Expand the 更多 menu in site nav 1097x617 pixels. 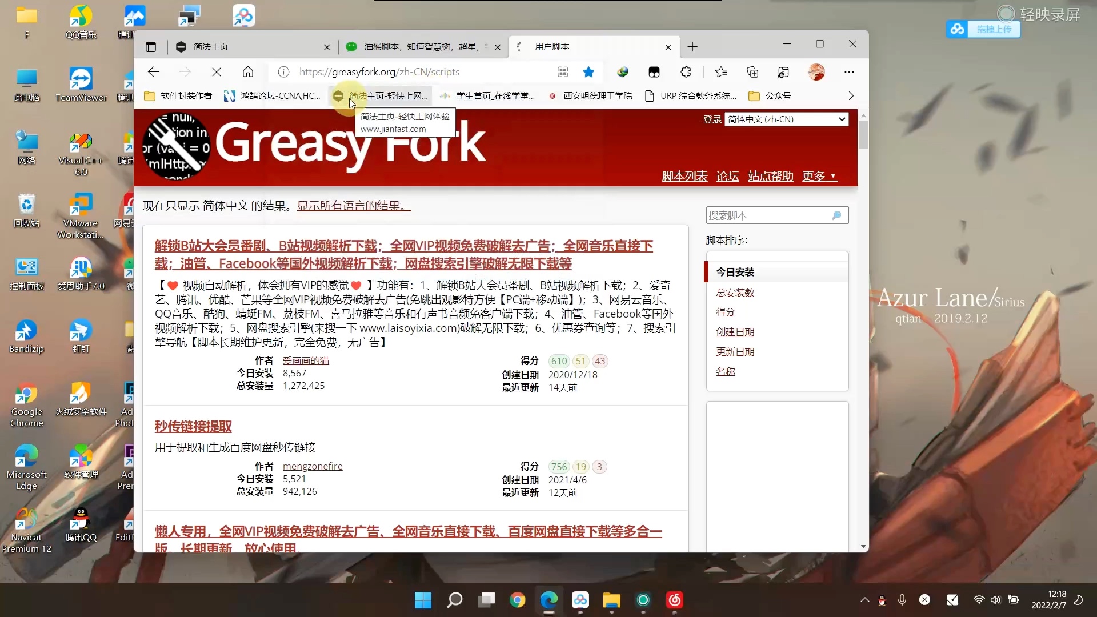(819, 176)
